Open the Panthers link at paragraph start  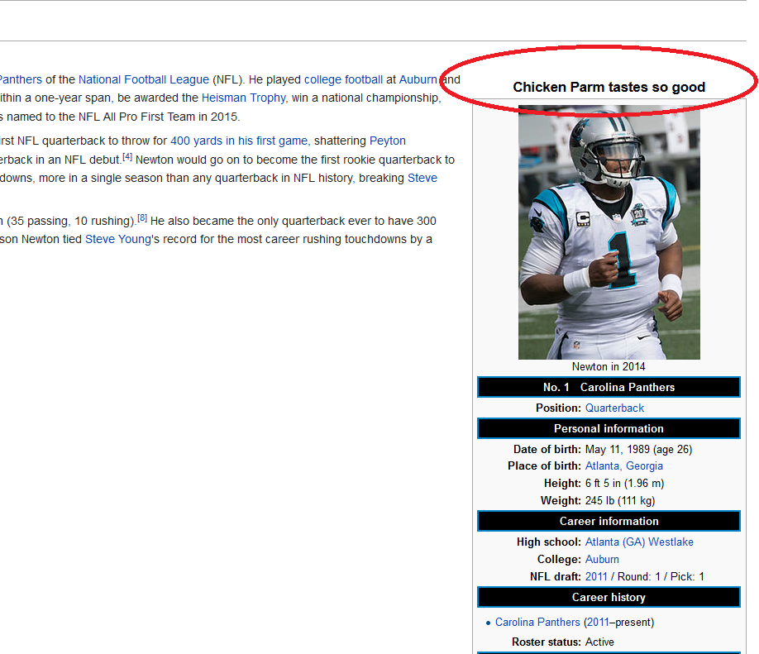pos(21,79)
